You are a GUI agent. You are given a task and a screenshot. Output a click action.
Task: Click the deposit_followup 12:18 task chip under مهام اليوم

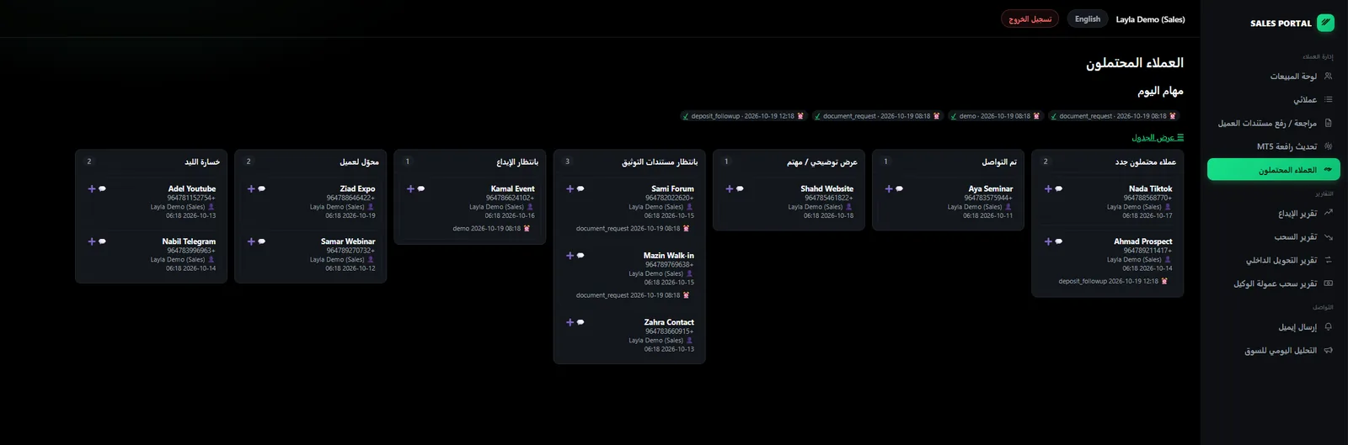(742, 116)
